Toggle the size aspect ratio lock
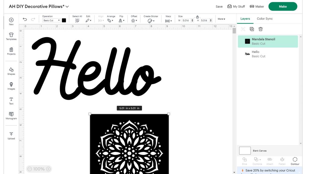310x174 pixels. point(197,17)
